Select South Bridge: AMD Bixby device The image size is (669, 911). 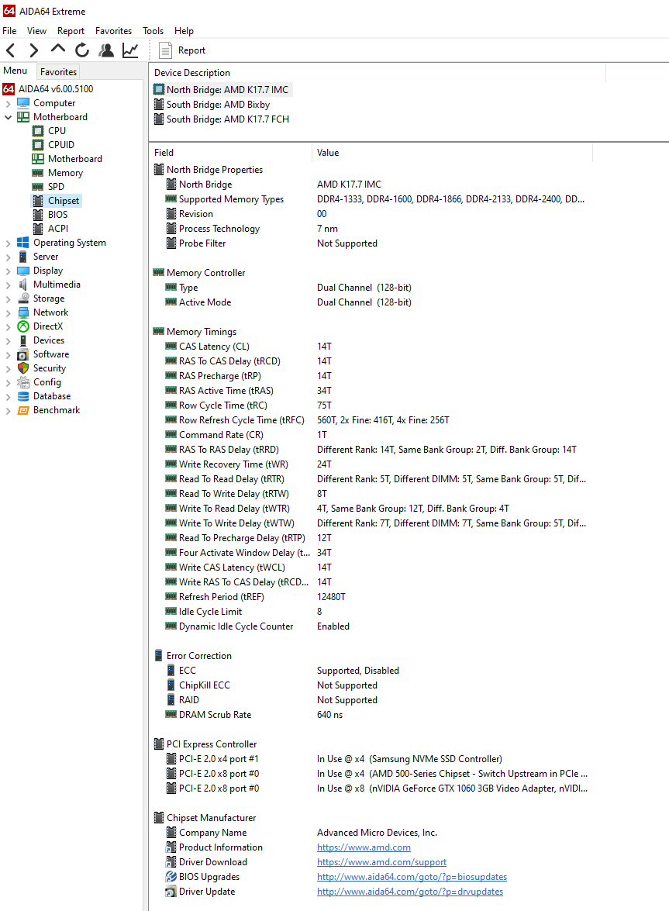(212, 105)
